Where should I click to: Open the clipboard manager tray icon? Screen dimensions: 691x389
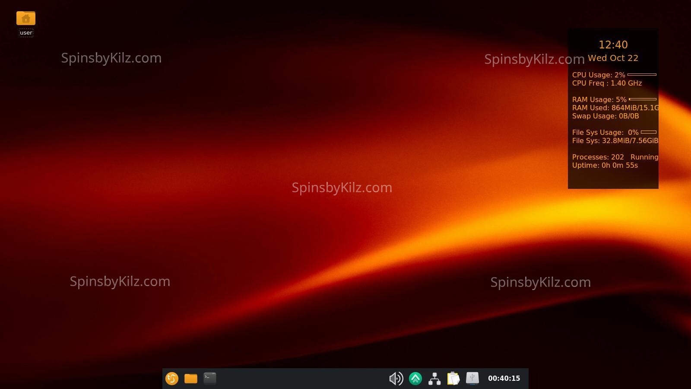click(453, 379)
